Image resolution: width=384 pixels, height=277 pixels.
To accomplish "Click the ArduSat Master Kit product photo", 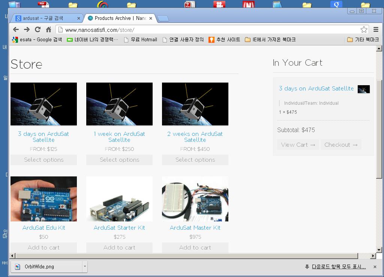I will pos(195,199).
